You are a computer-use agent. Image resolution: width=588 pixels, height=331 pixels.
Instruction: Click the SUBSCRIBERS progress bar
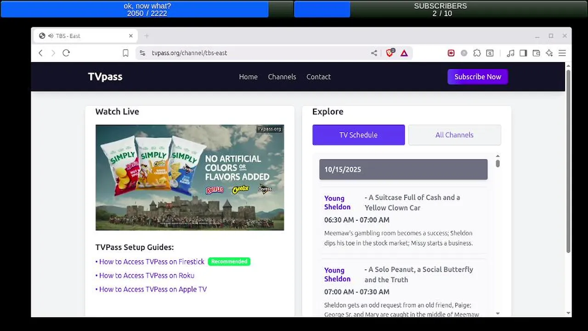pos(441,9)
